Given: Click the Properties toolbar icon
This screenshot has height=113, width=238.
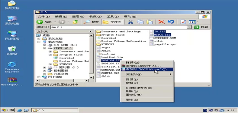Looking at the screenshot, I should click(183, 22).
